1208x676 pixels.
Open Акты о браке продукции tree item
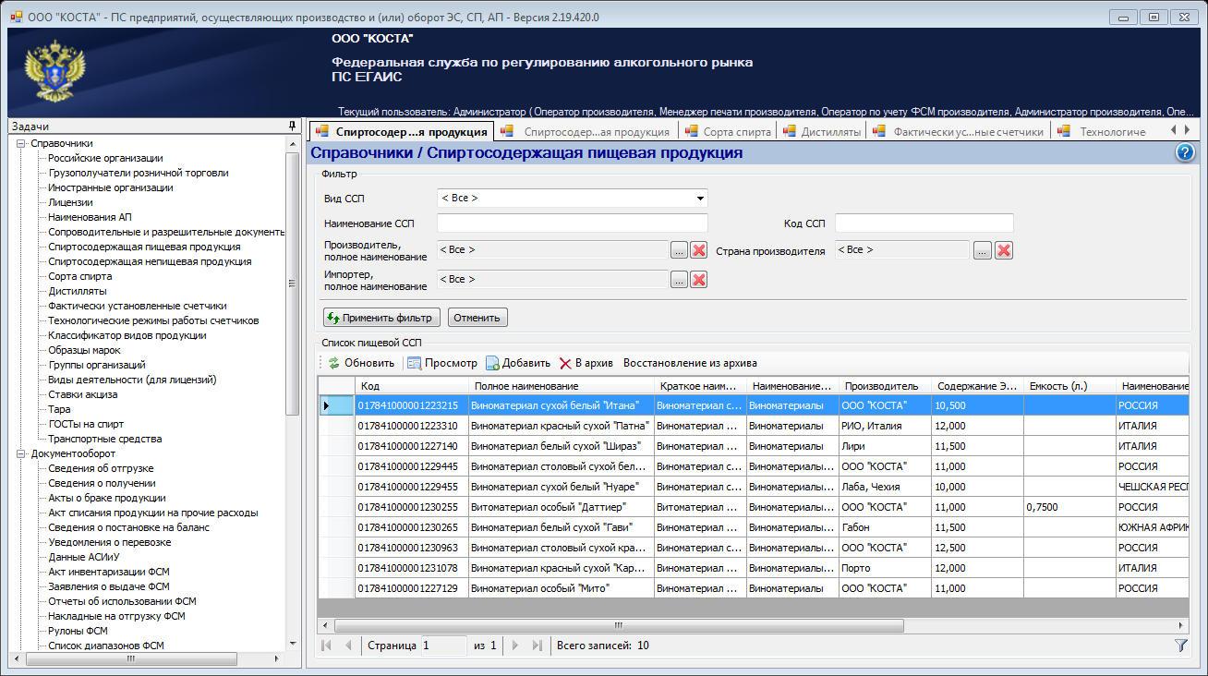(107, 498)
